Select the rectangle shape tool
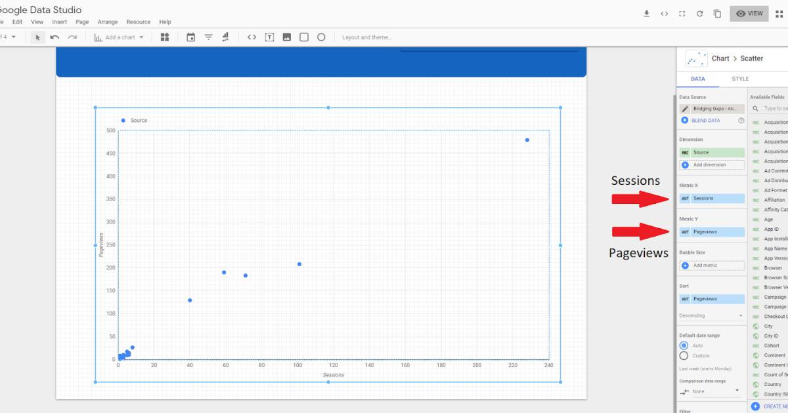 pos(304,37)
